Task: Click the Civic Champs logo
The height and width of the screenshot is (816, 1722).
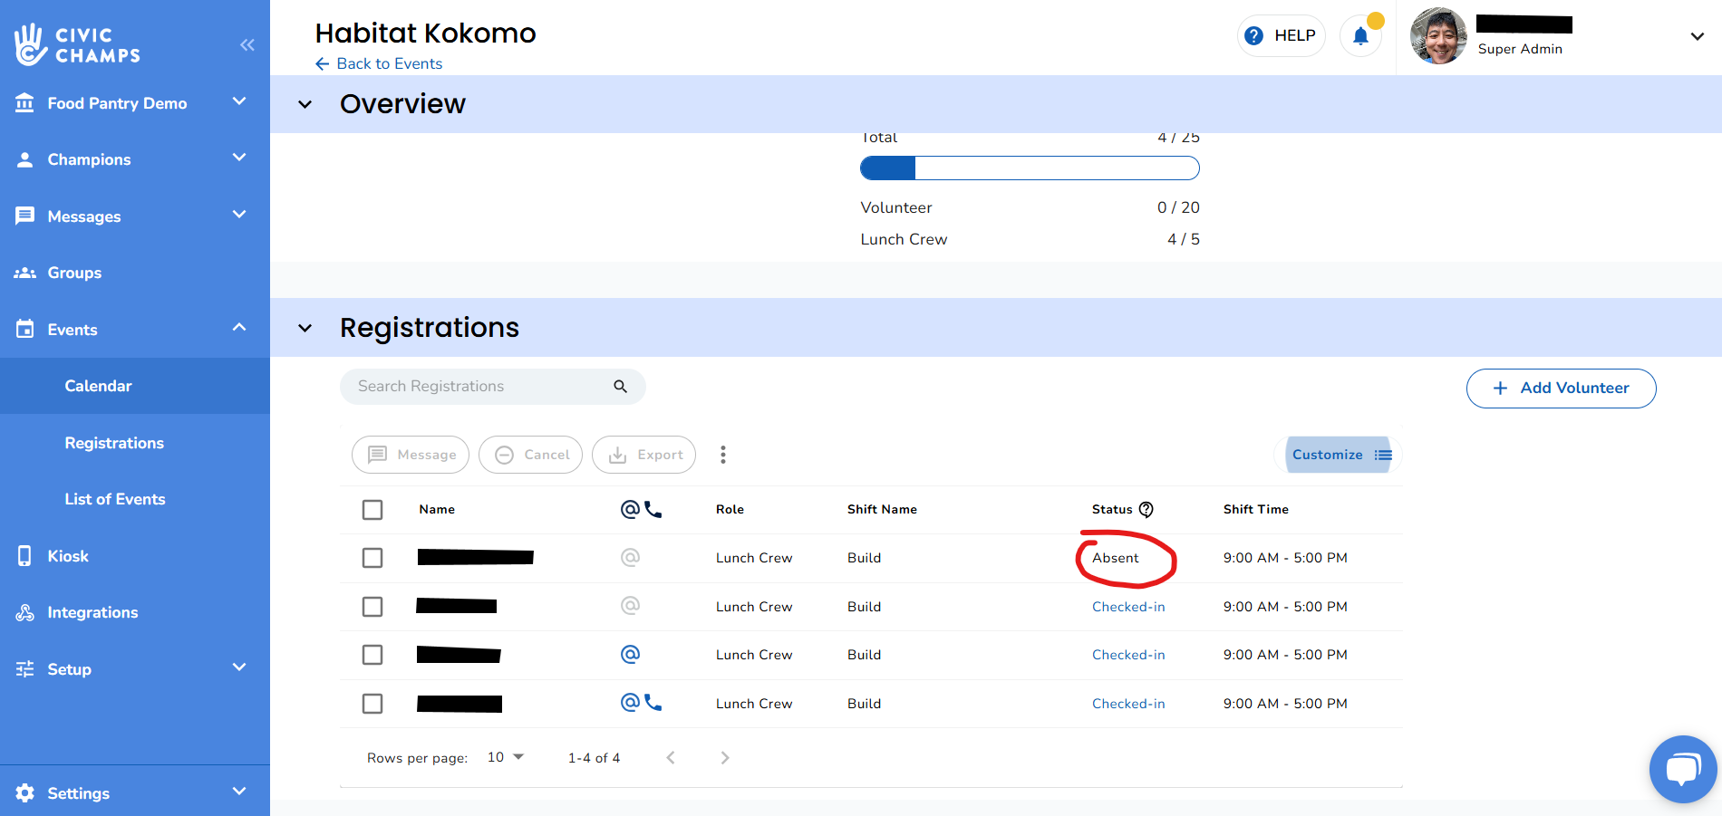Action: pos(77,44)
